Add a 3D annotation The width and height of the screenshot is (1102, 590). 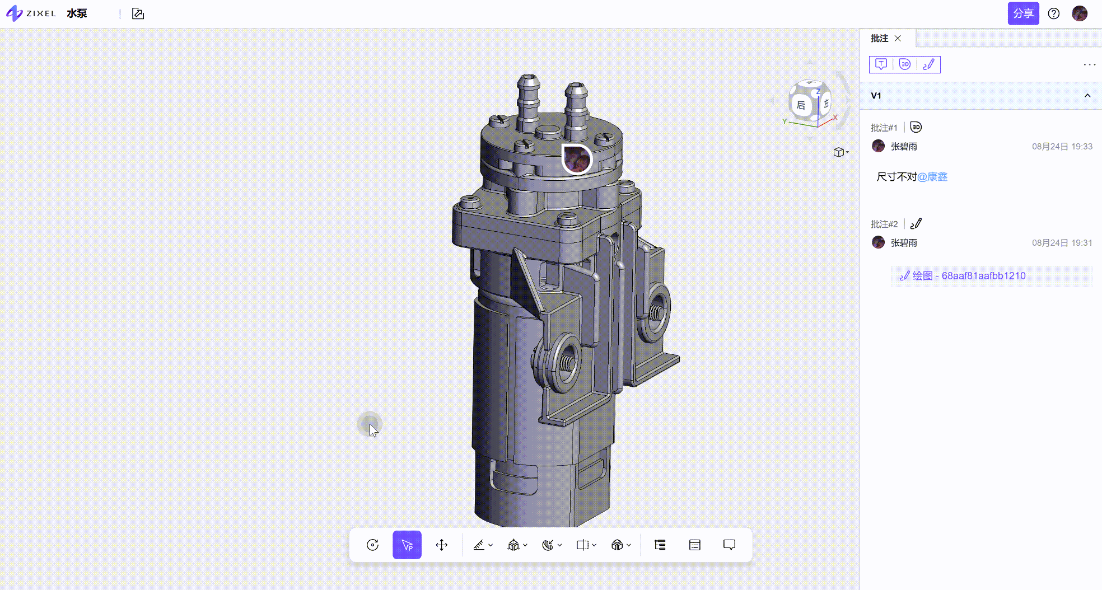(x=905, y=64)
